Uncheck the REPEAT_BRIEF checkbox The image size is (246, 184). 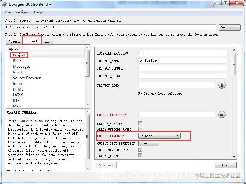pos(140,155)
